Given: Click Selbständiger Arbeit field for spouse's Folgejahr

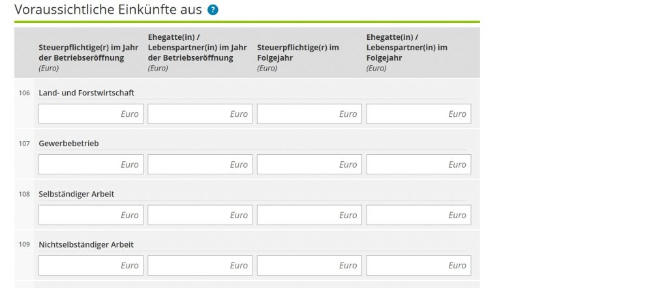Looking at the screenshot, I should [418, 215].
